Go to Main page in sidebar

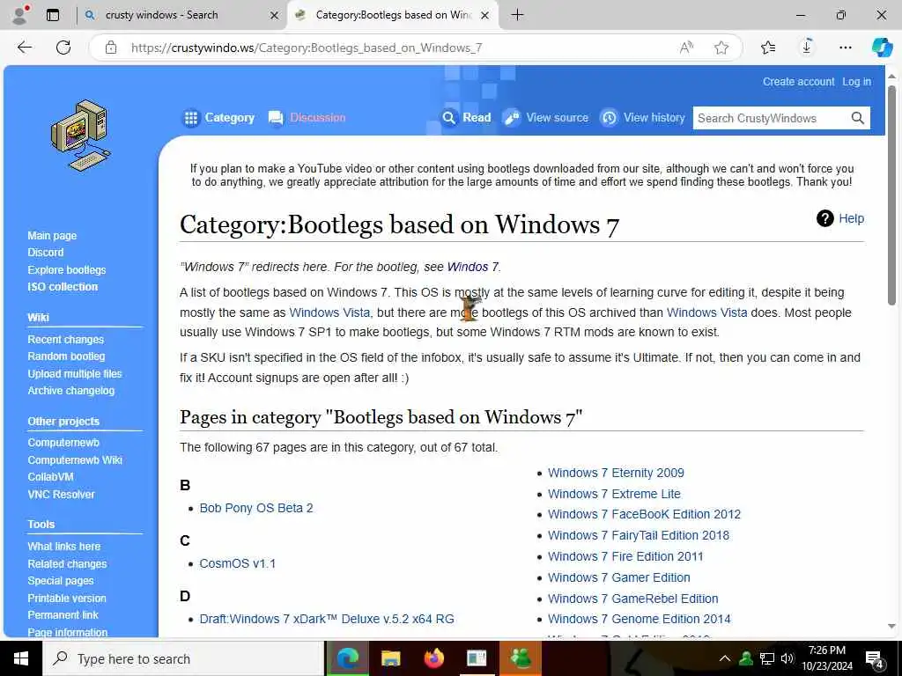52,236
